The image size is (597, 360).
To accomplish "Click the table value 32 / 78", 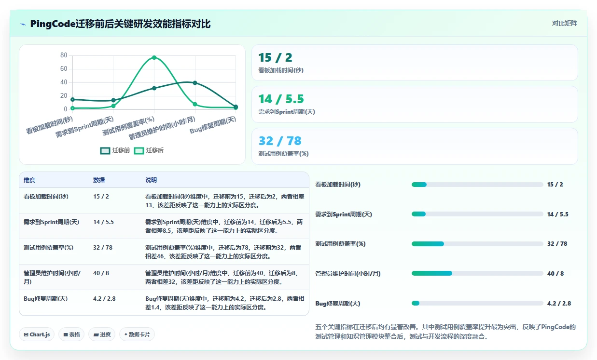I will point(103,248).
